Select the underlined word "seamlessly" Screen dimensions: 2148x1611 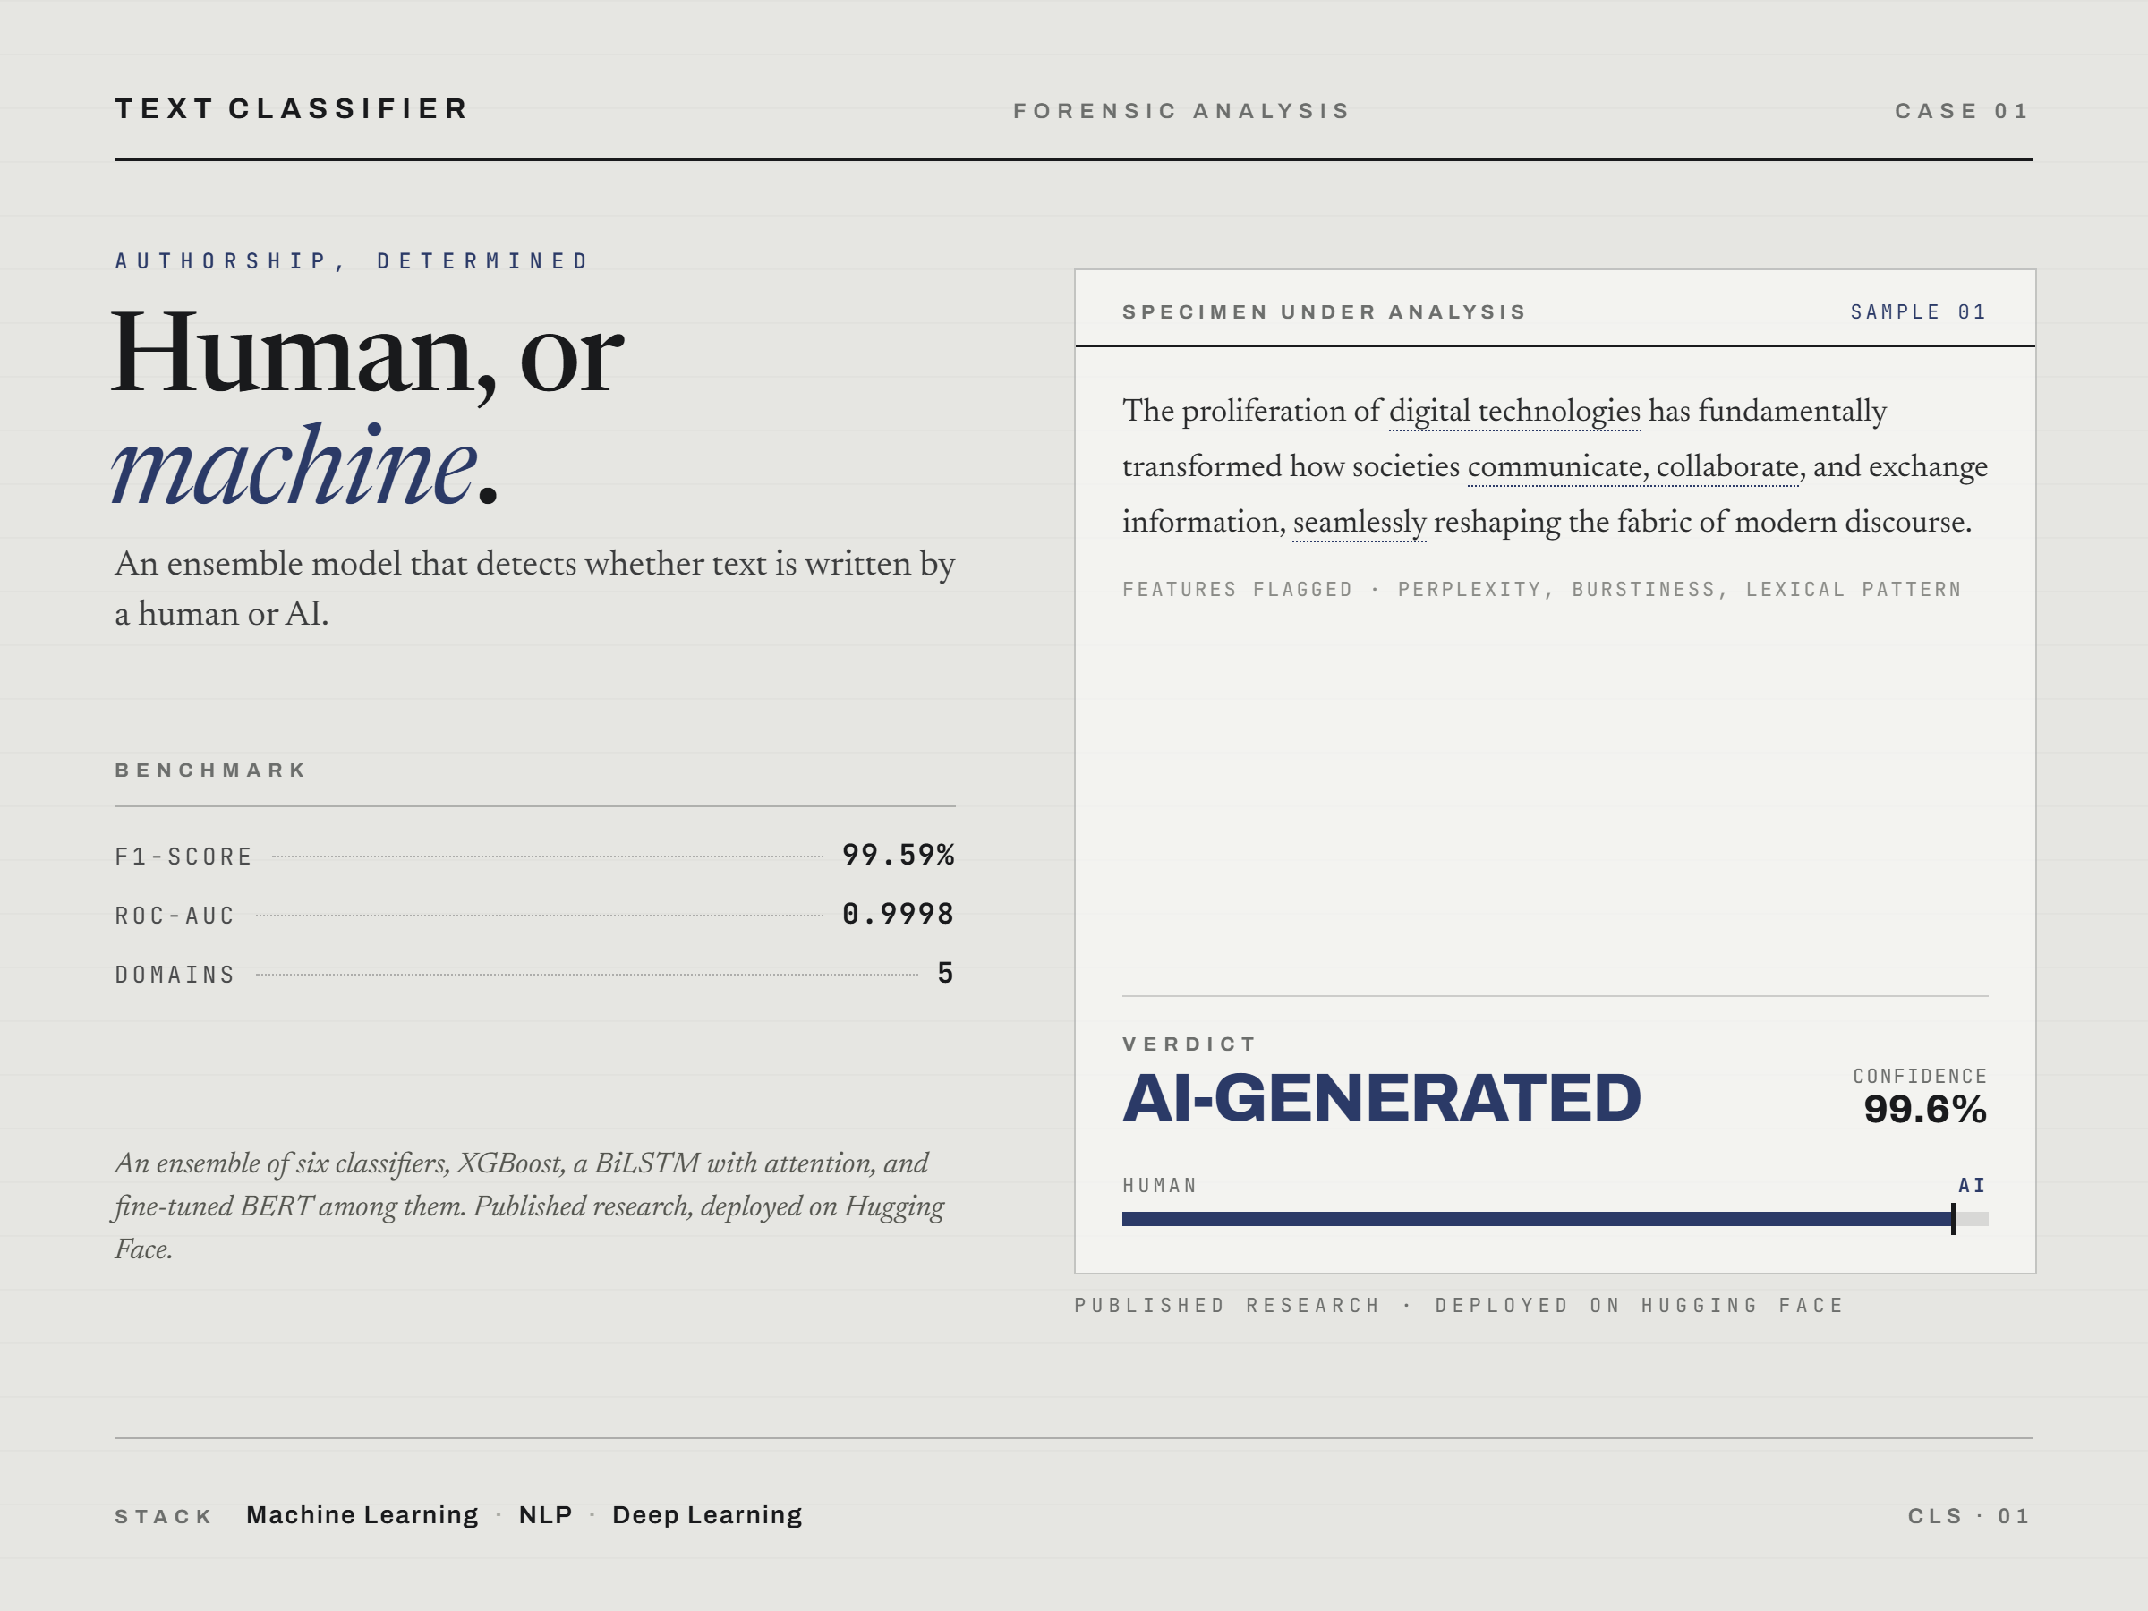click(x=1360, y=523)
